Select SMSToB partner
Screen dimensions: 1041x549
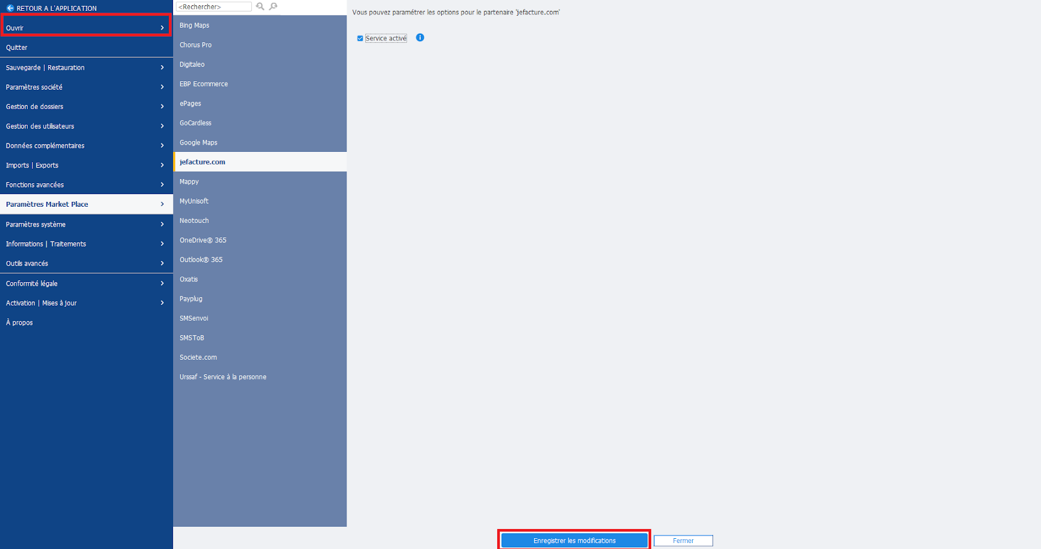click(260, 337)
